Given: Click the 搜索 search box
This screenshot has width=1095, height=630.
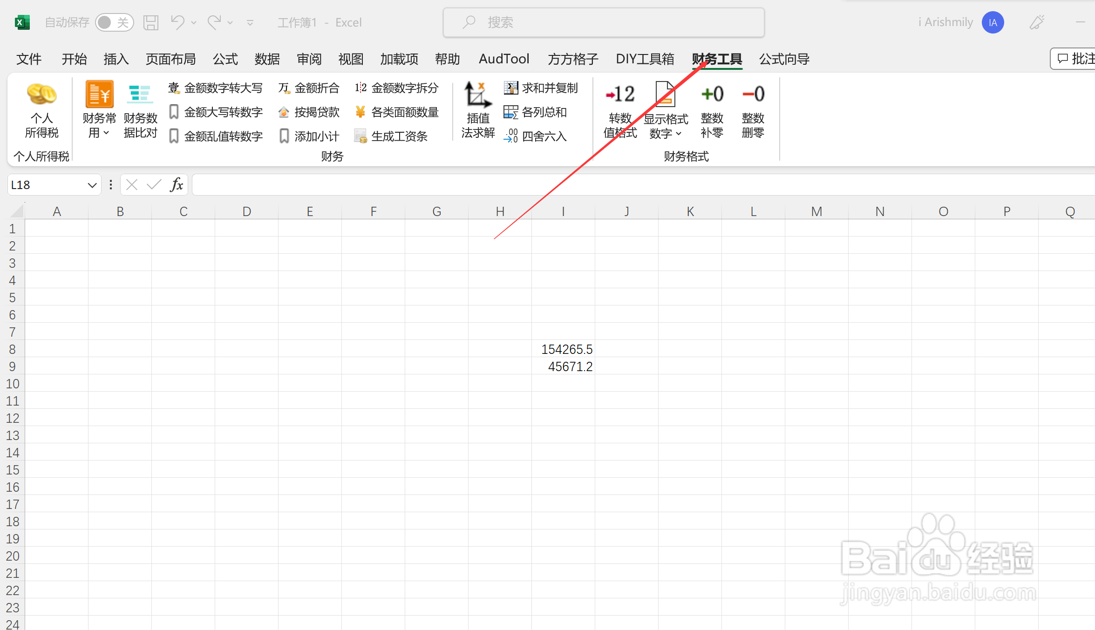Looking at the screenshot, I should point(604,22).
